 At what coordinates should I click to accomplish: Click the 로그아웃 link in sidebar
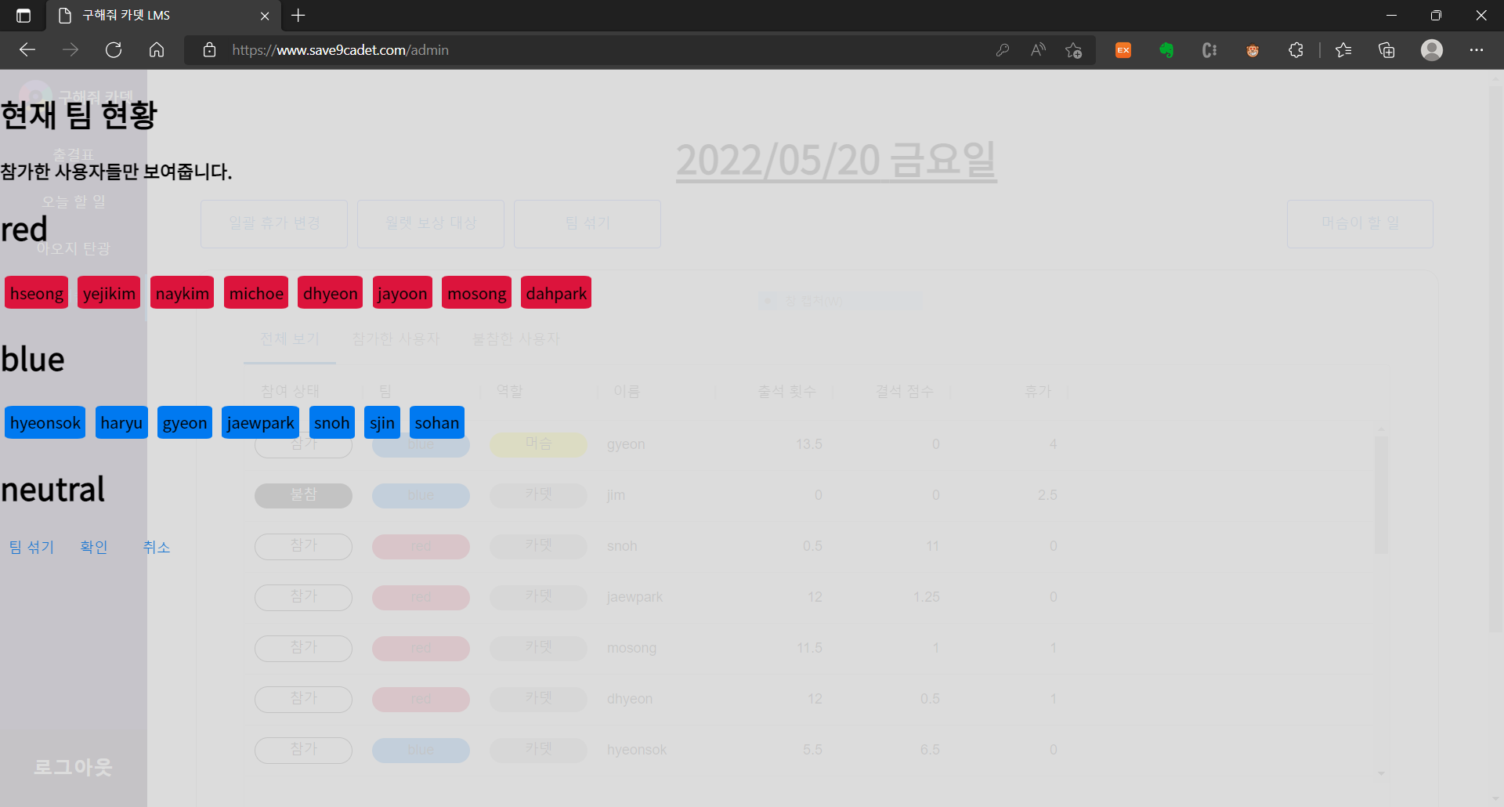(73, 767)
